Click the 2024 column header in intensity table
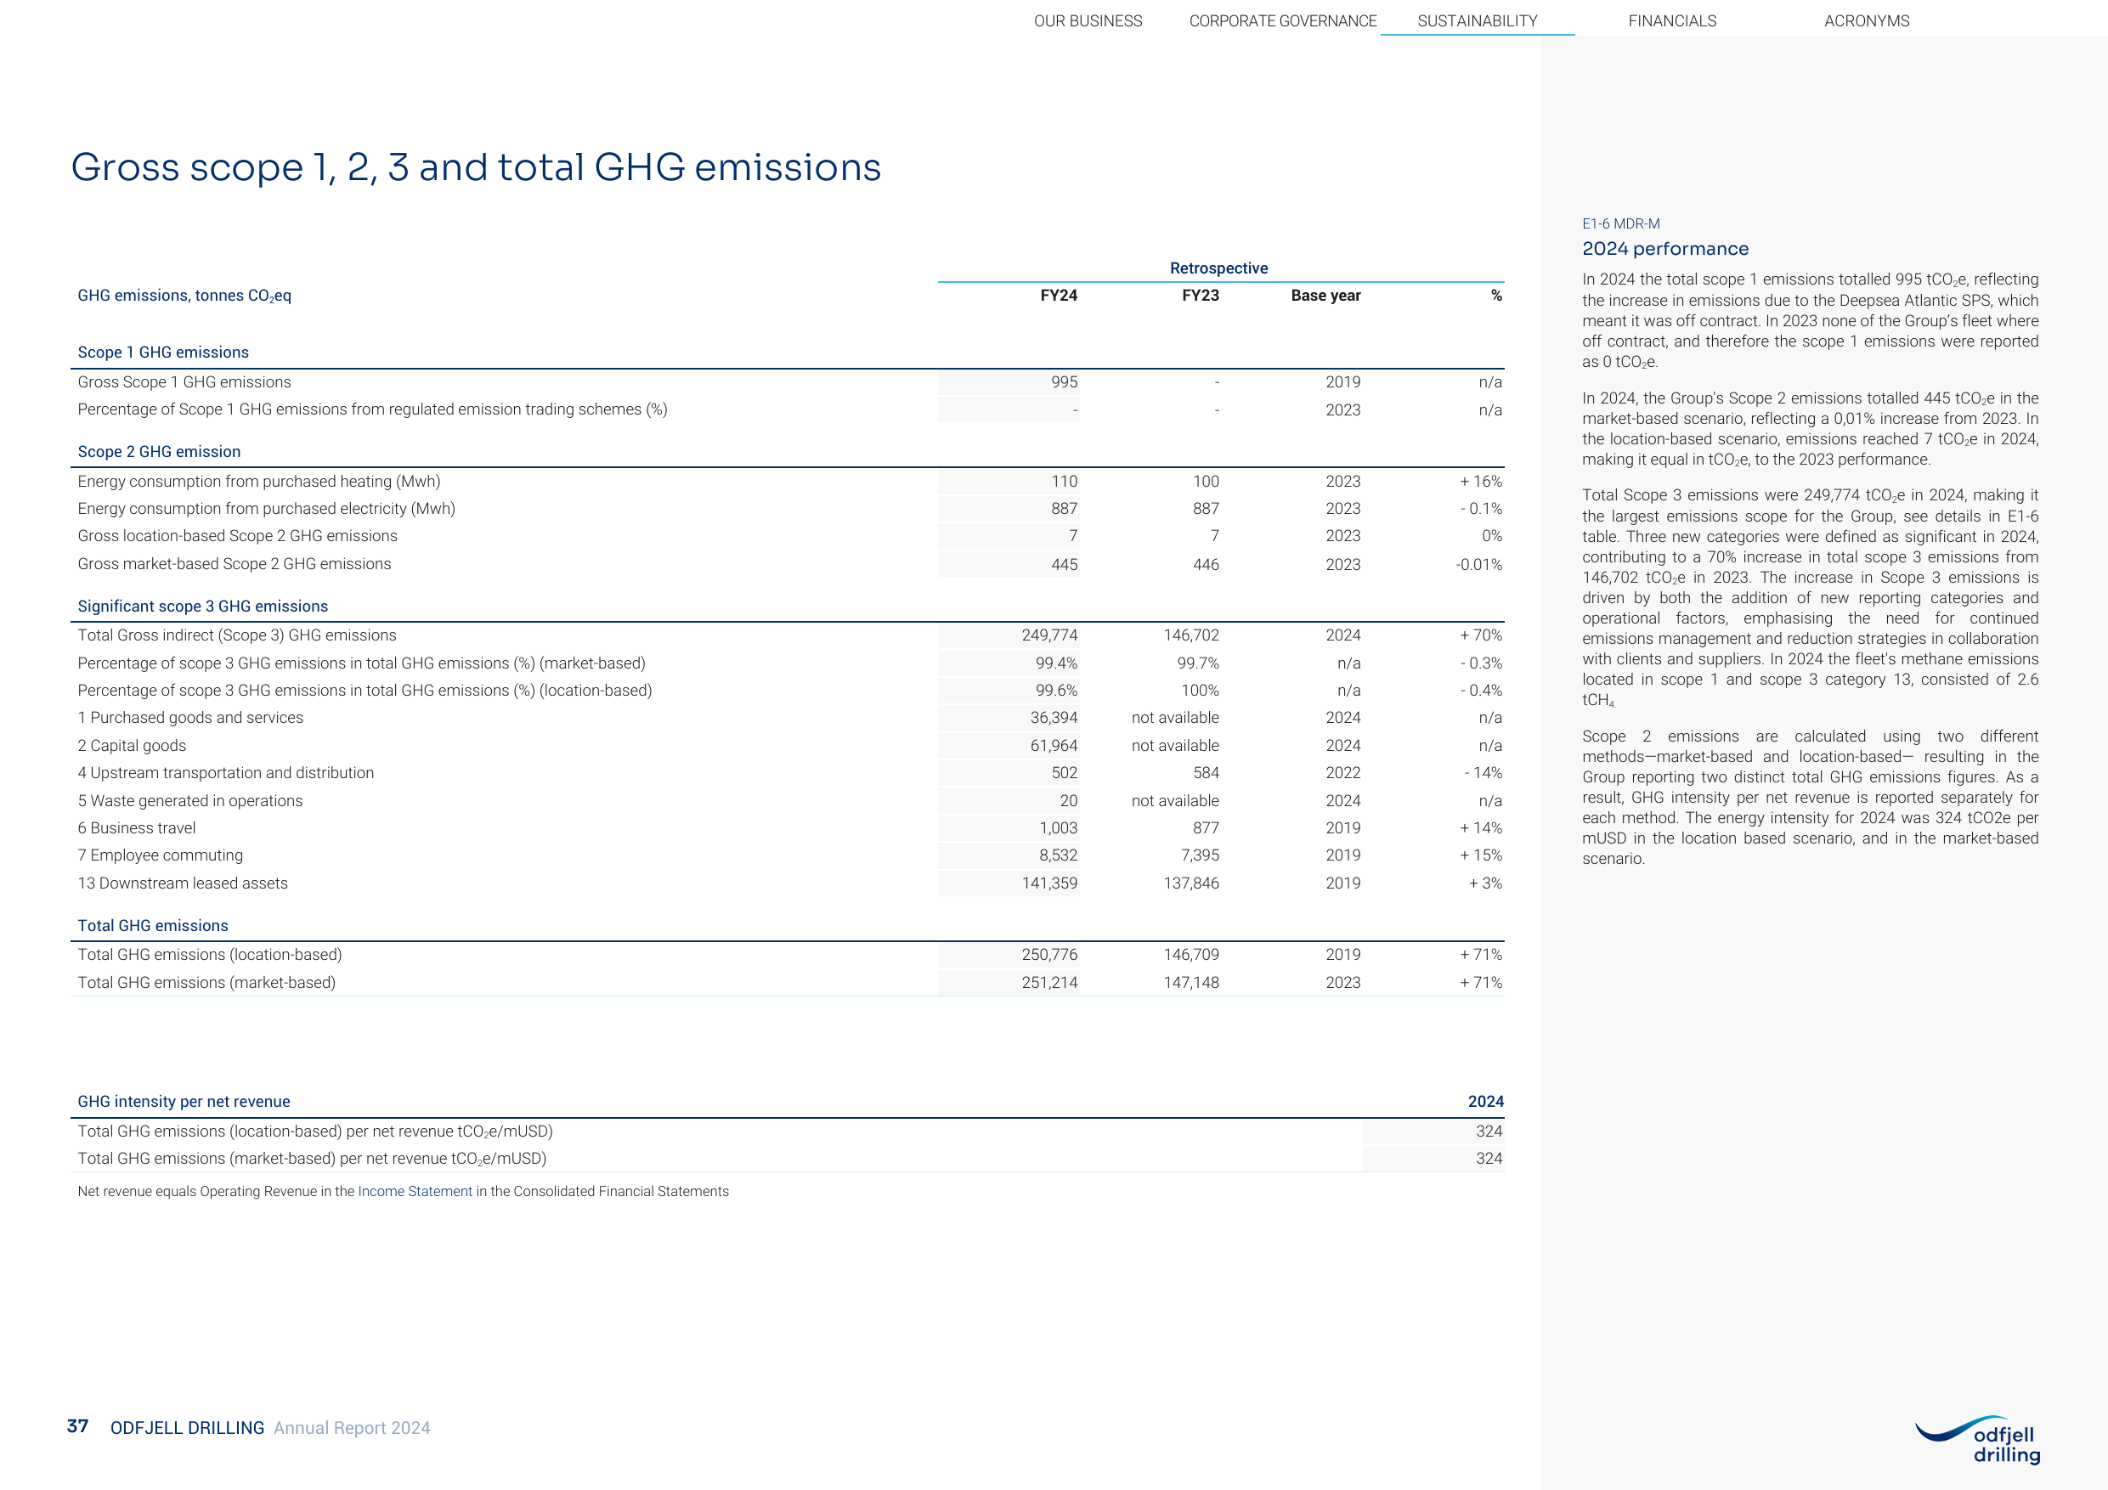 (1485, 1102)
